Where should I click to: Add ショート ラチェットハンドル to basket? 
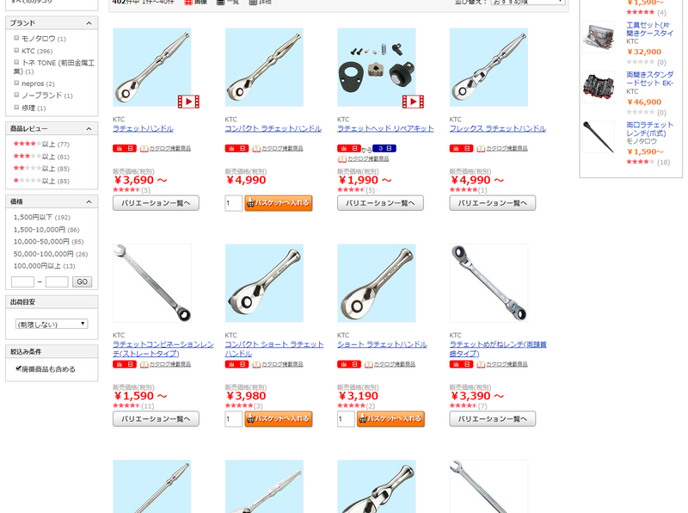coord(390,419)
